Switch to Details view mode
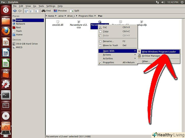The image size is (185, 138). point(32,11)
